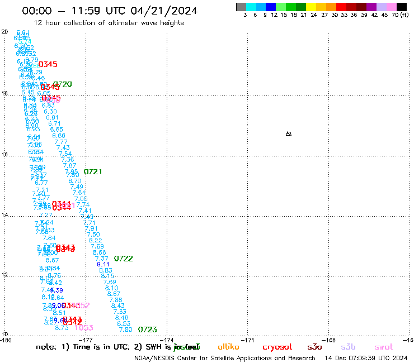Click the "20" latitude axis label
The width and height of the screenshot is (414, 363).
pyautogui.click(x=4, y=32)
